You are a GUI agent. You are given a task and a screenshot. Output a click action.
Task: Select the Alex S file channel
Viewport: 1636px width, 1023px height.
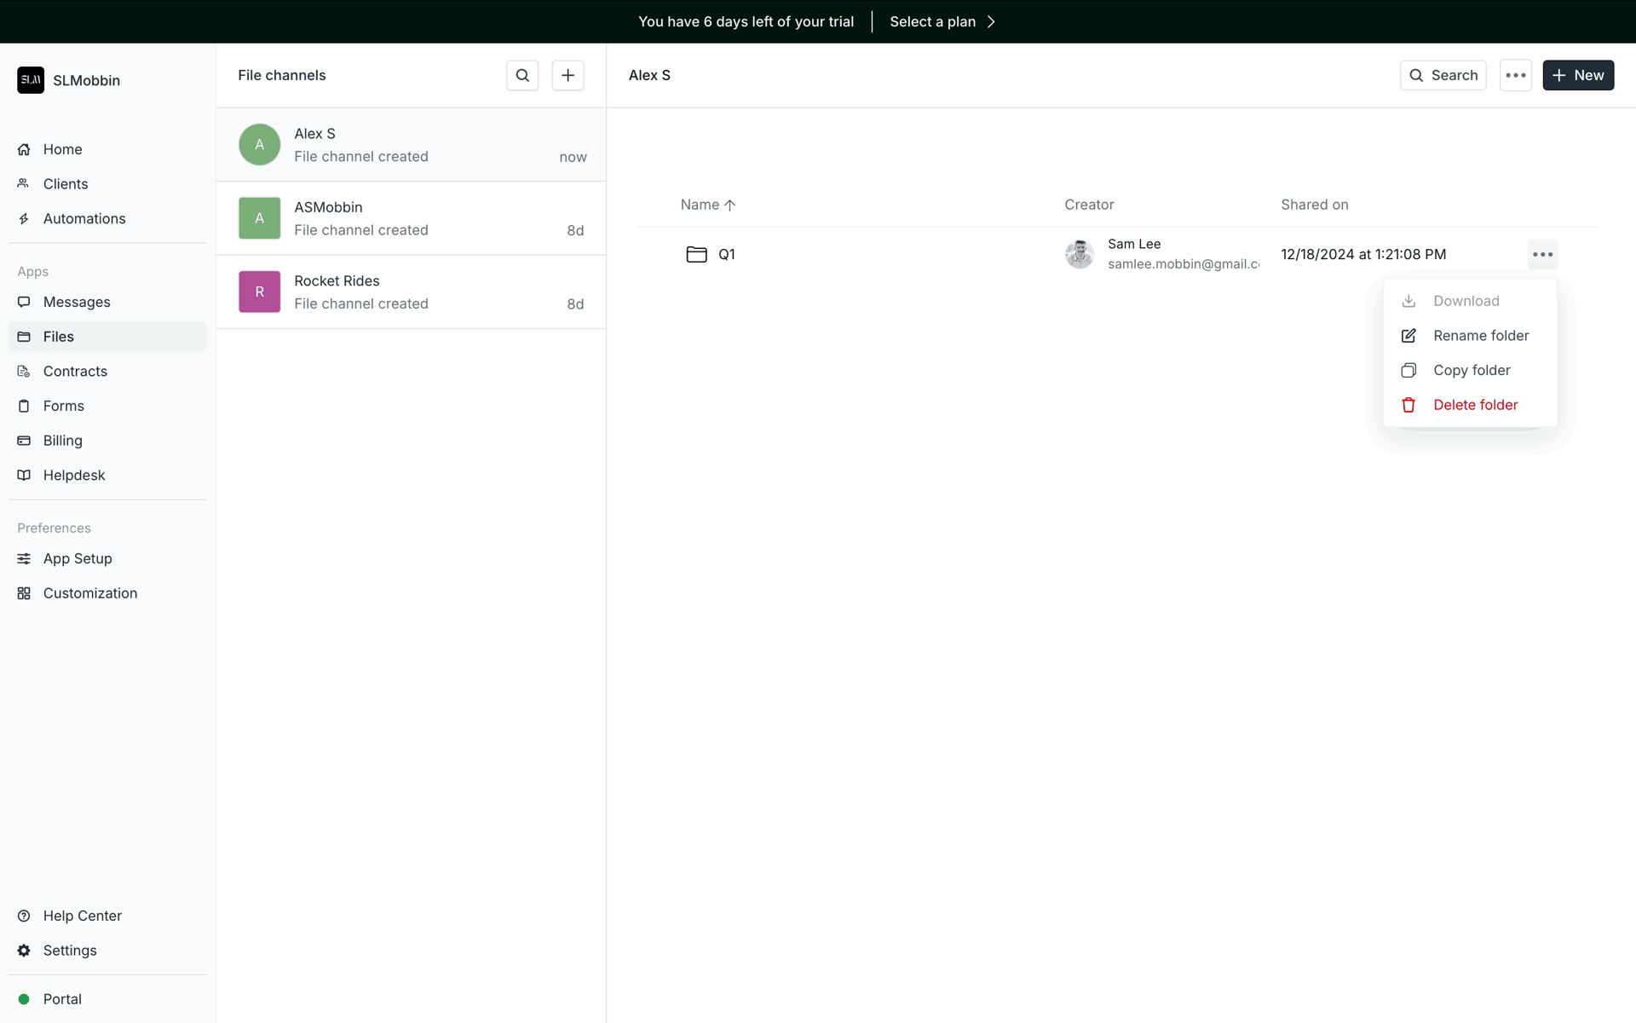(x=411, y=145)
